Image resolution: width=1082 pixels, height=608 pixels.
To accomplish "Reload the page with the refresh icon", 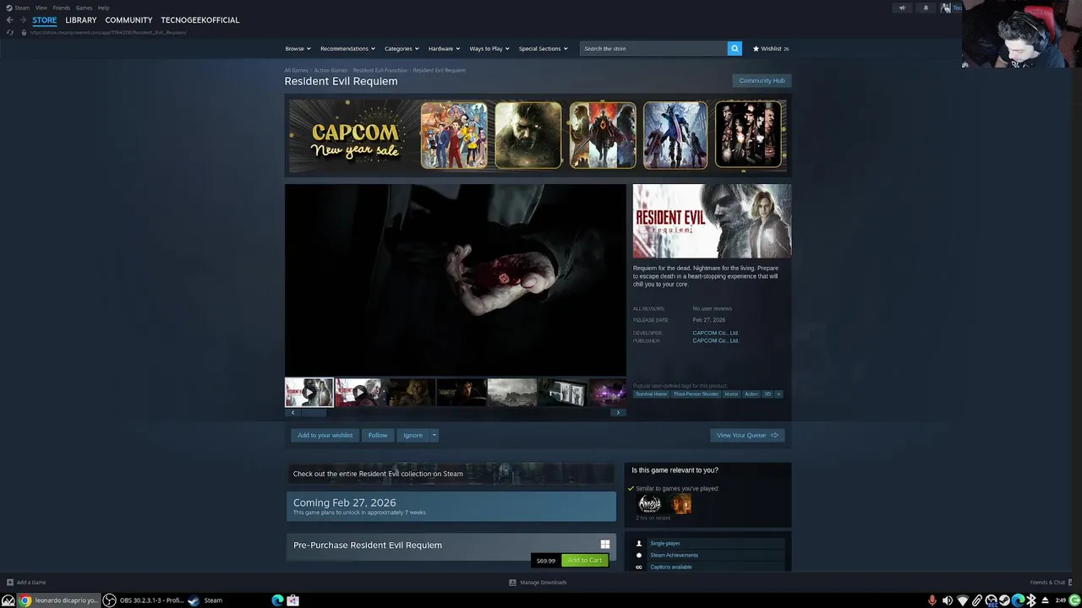I will pos(10,32).
